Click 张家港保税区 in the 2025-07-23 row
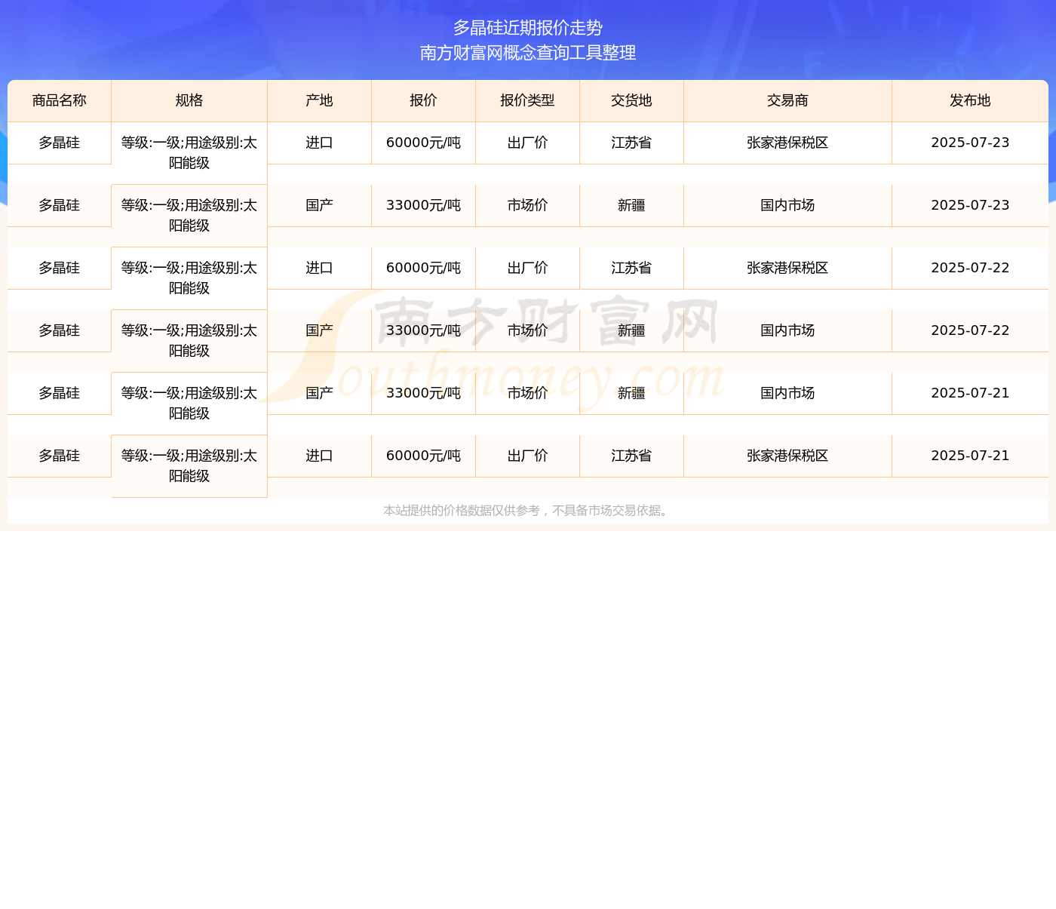 [787, 143]
